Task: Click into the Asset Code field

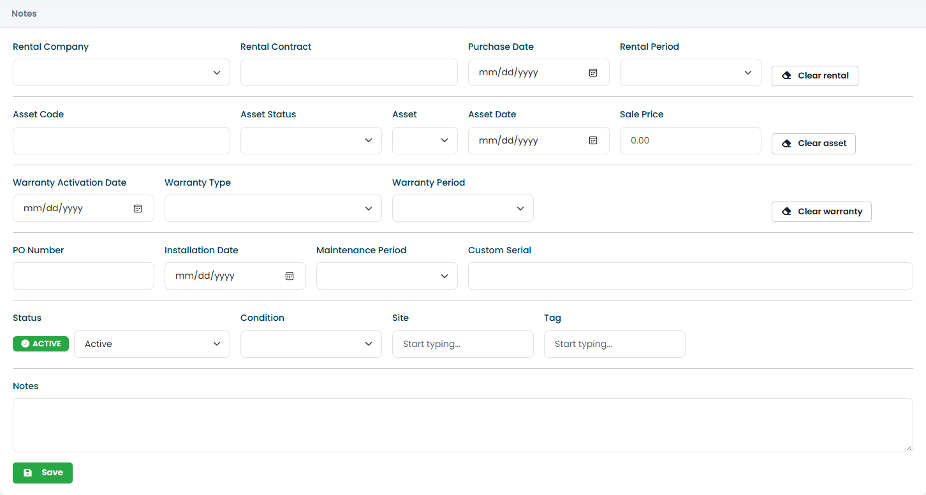Action: pos(121,140)
